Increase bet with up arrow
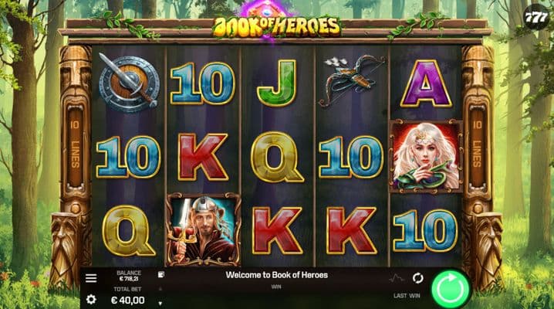The image size is (554, 309). pyautogui.click(x=160, y=288)
